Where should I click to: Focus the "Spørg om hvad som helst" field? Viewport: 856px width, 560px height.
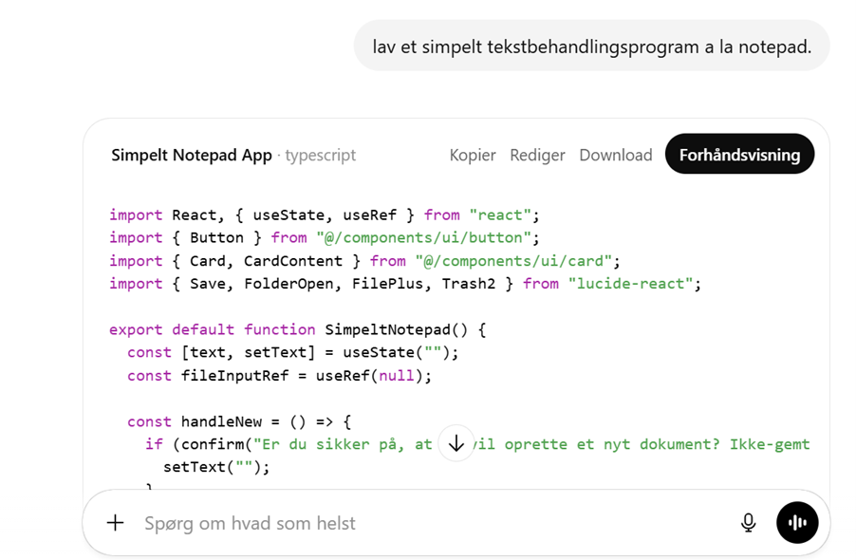tap(427, 523)
